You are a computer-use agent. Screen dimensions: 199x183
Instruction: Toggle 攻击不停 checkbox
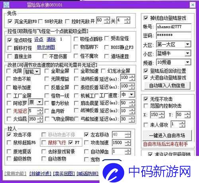coord(9,135)
